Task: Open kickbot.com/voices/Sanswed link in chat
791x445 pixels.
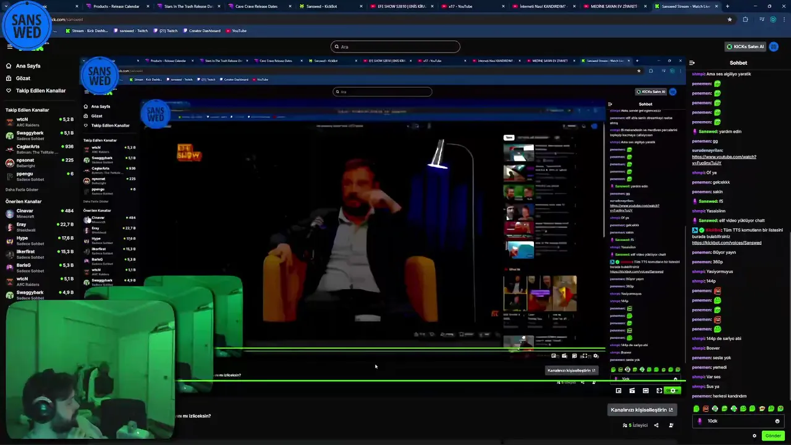Action: [727, 243]
